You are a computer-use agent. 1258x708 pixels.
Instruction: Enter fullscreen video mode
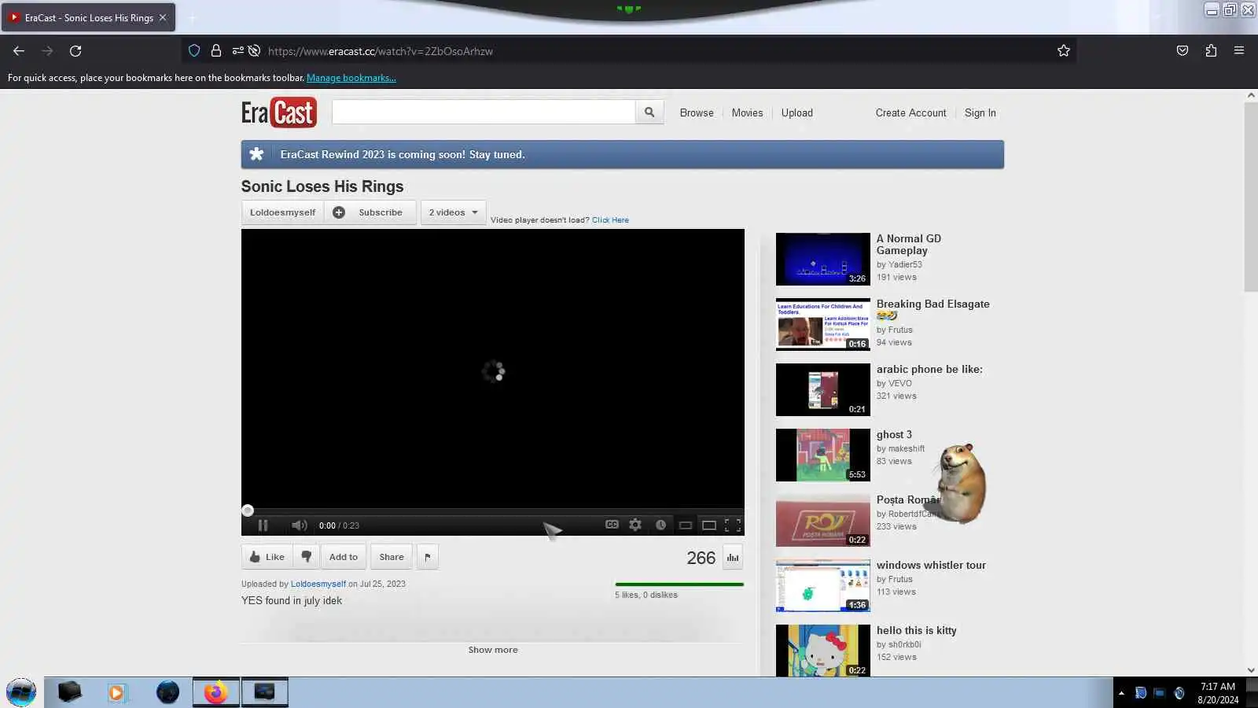[x=733, y=525]
